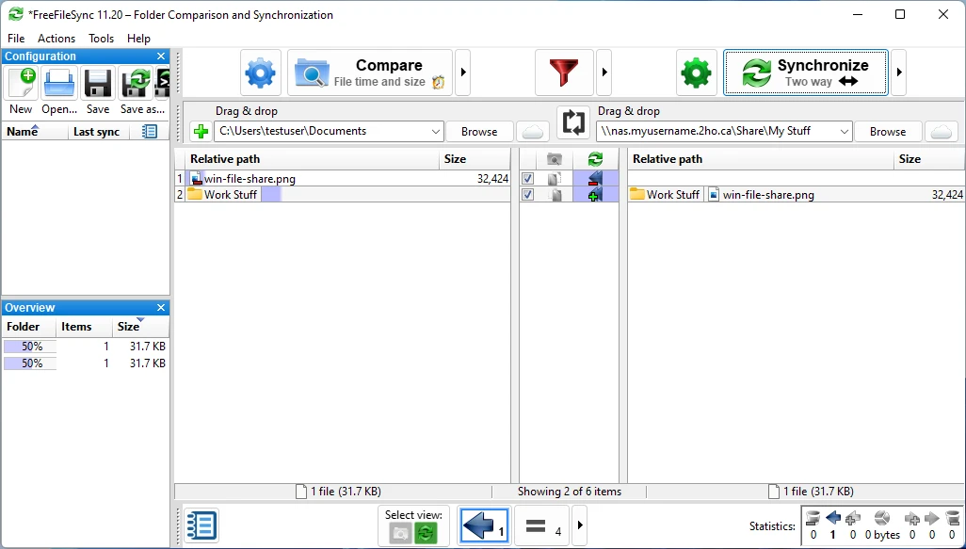Viewport: 966px width, 549px height.
Task: Create a new configuration with the New icon
Action: (20, 84)
